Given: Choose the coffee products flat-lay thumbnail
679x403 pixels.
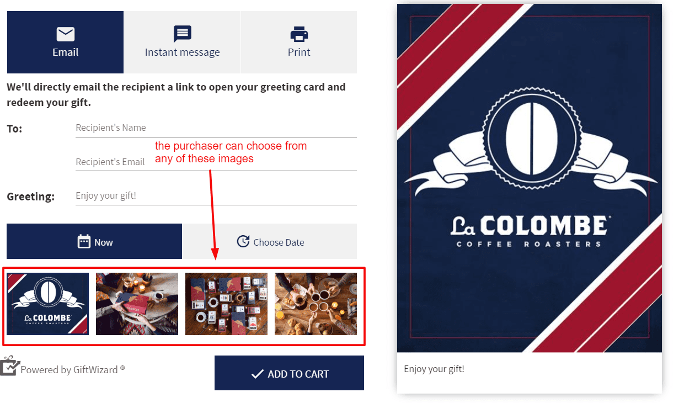Looking at the screenshot, I should pyautogui.click(x=226, y=304).
